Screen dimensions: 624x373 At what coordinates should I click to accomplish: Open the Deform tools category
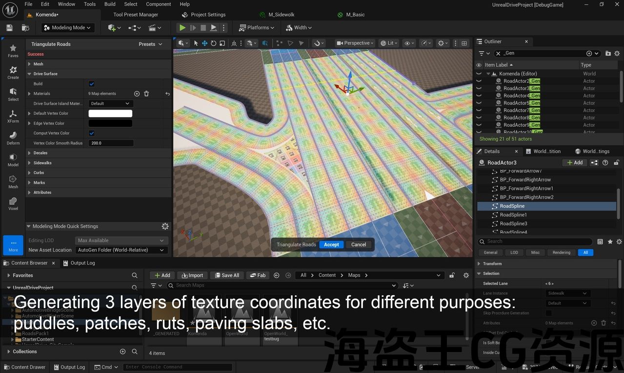click(x=13, y=138)
